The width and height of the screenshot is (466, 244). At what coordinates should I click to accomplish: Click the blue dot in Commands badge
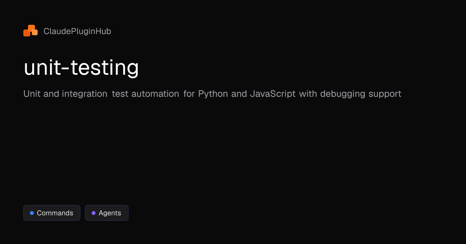[32, 213]
